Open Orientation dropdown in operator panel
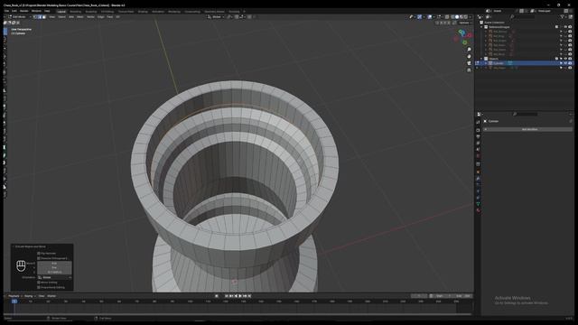Image resolution: width=578 pixels, height=325 pixels. click(55, 277)
